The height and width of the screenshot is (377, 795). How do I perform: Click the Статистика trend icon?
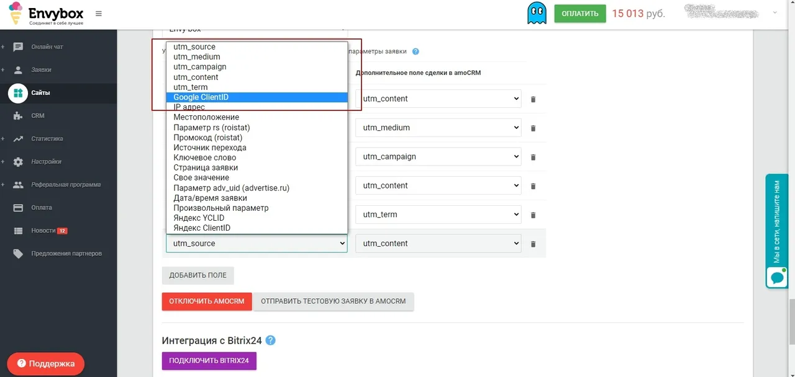(x=18, y=139)
